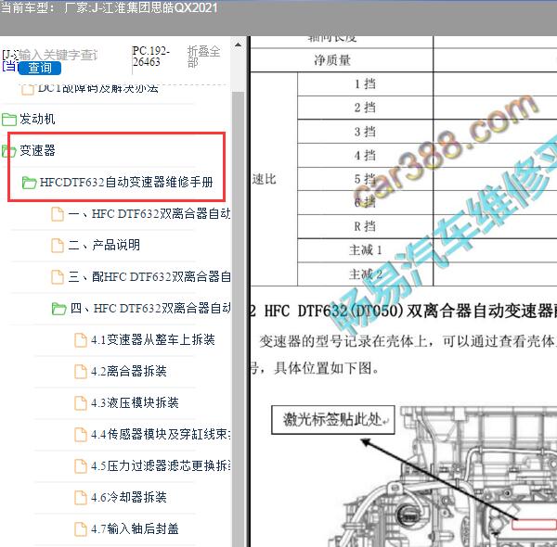Click page icon for 4.1变速器从整车上拆装
The height and width of the screenshot is (547, 557).
click(x=80, y=340)
